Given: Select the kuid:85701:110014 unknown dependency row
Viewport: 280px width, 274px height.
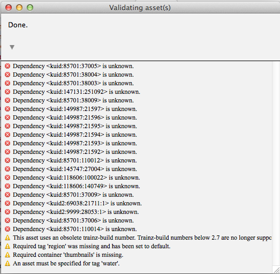Looking at the screenshot, I should click(x=137, y=229).
